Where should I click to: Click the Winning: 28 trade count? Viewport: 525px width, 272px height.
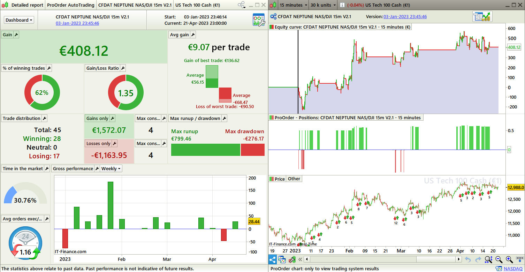[42, 138]
